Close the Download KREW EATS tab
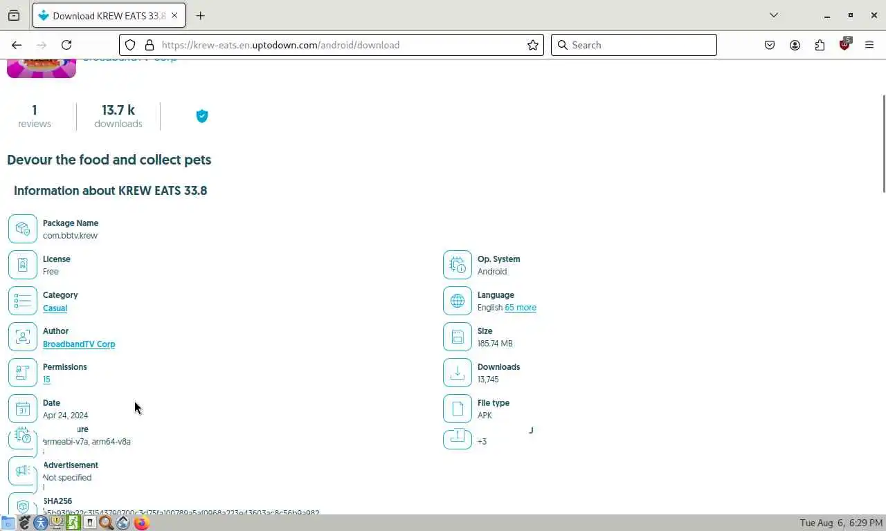The height and width of the screenshot is (531, 886). click(174, 15)
